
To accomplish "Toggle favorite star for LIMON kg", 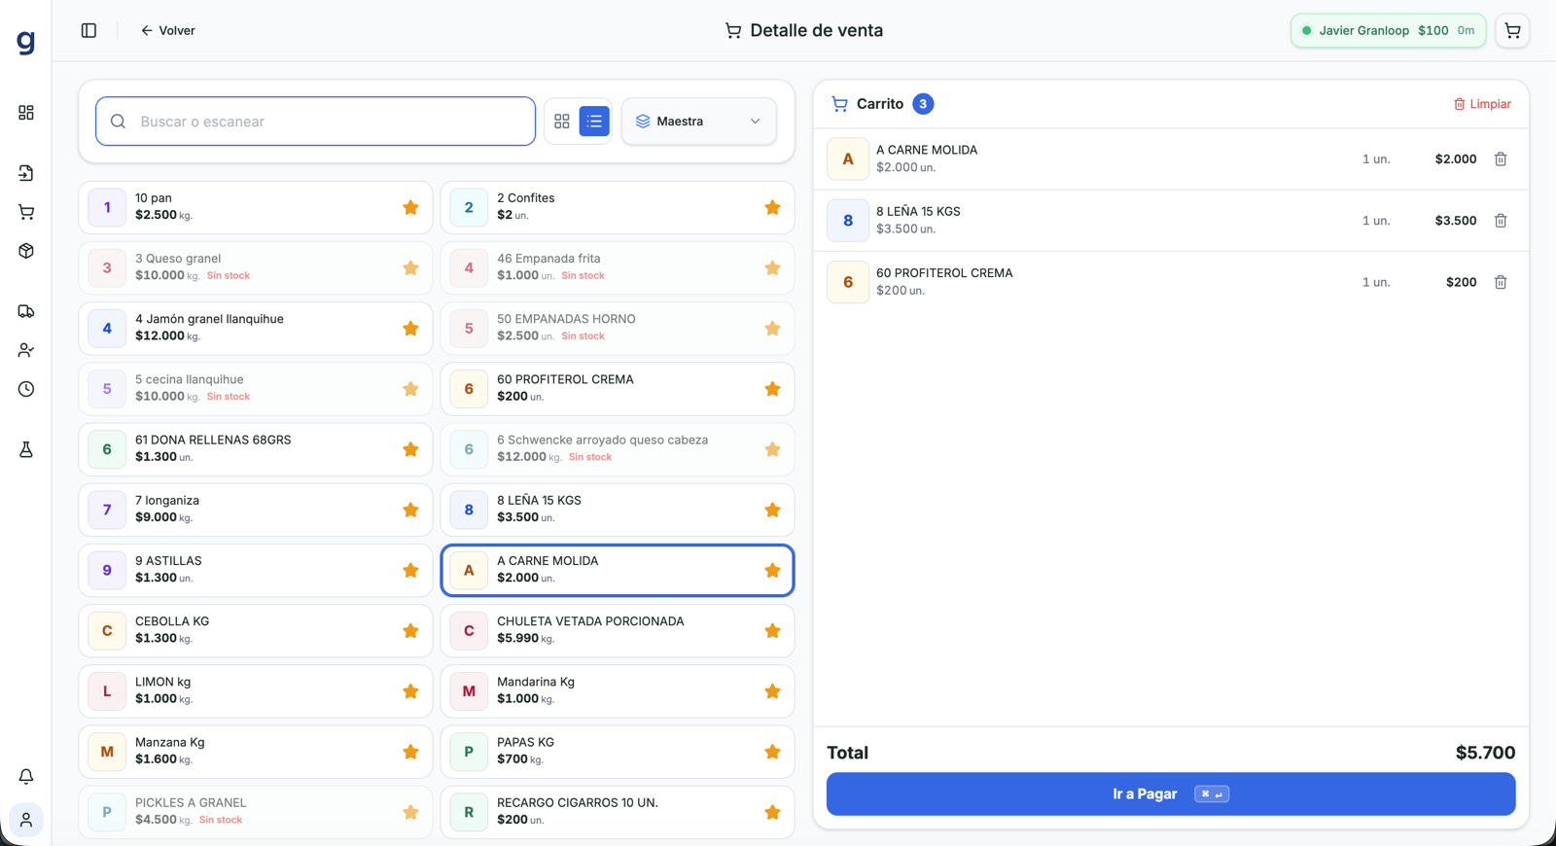I will [410, 691].
